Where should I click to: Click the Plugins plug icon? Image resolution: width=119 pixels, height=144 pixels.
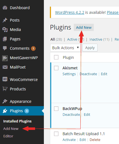[x=5, y=111]
